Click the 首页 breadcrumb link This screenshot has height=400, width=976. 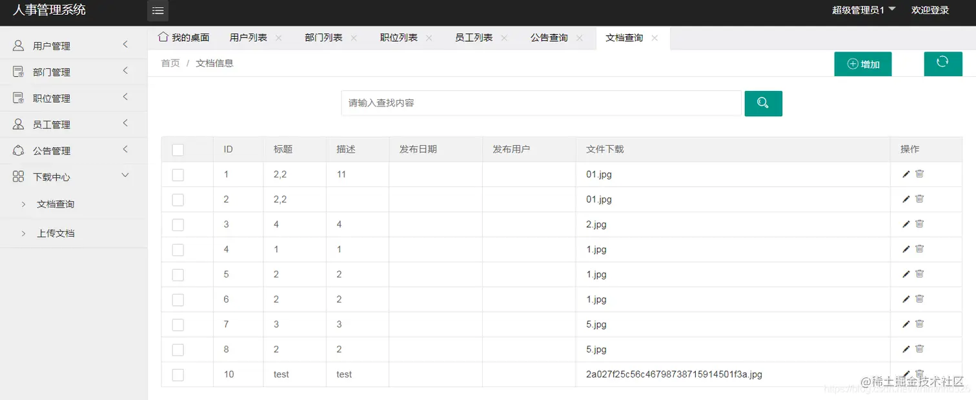(170, 63)
